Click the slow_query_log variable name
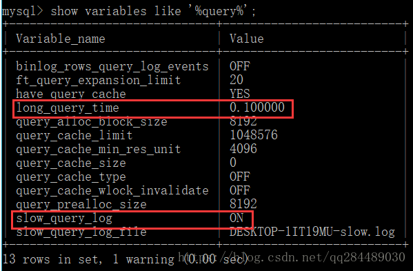The image size is (413, 271). coord(64,219)
